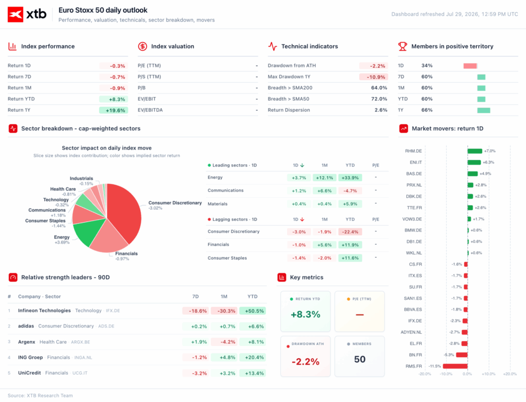The height and width of the screenshot is (402, 526).
Task: Click the Return Dispersion 2.6% value
Action: (x=381, y=110)
